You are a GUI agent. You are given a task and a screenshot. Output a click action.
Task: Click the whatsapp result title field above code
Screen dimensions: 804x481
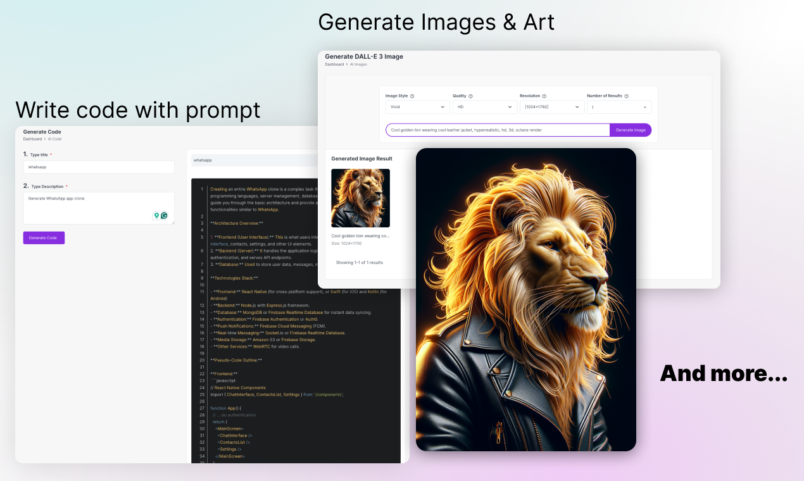255,160
